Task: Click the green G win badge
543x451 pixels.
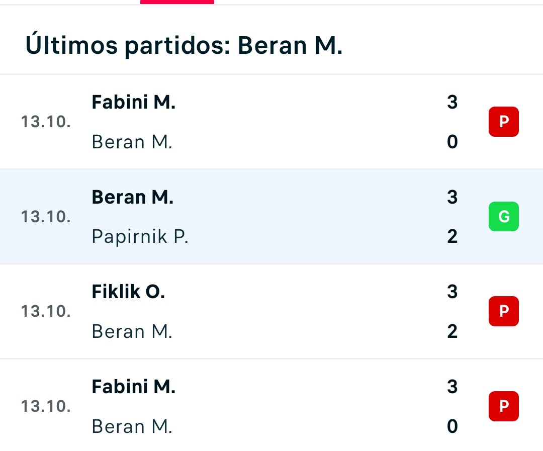Action: click(x=503, y=217)
